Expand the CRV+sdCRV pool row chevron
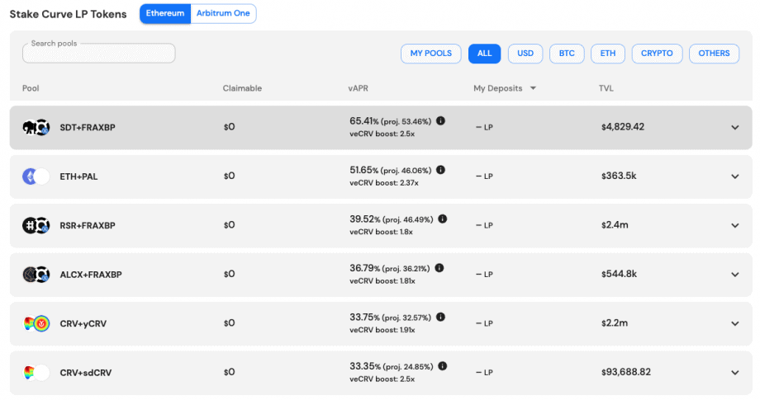Viewport: 760px width, 400px height. [734, 373]
